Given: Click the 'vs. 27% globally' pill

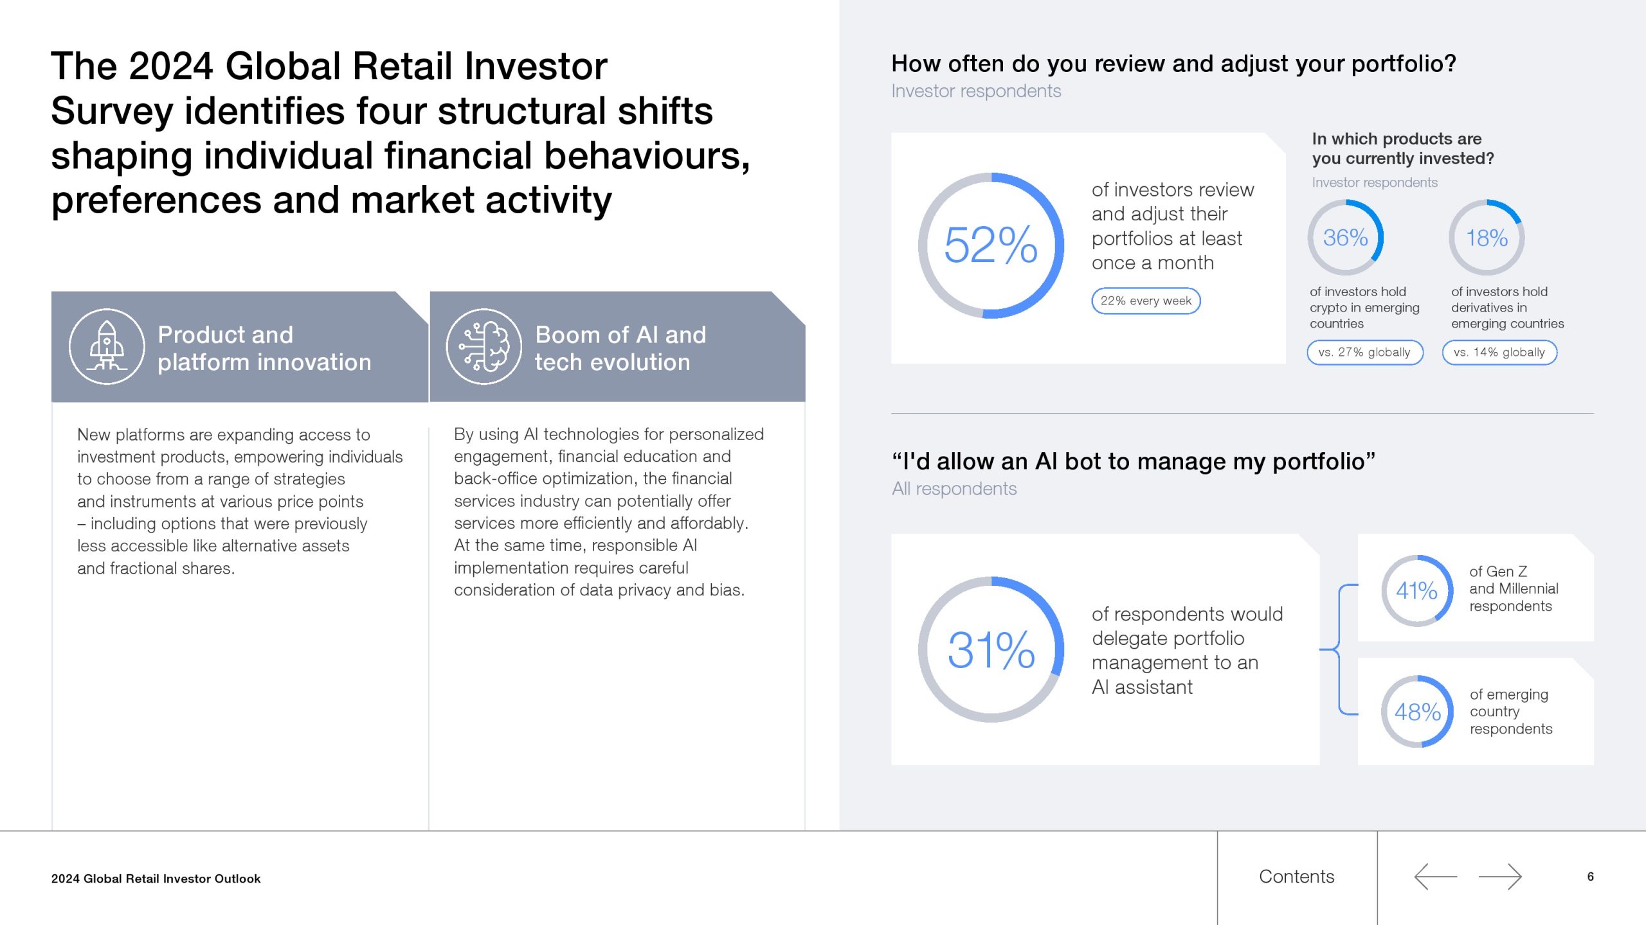Looking at the screenshot, I should point(1365,353).
